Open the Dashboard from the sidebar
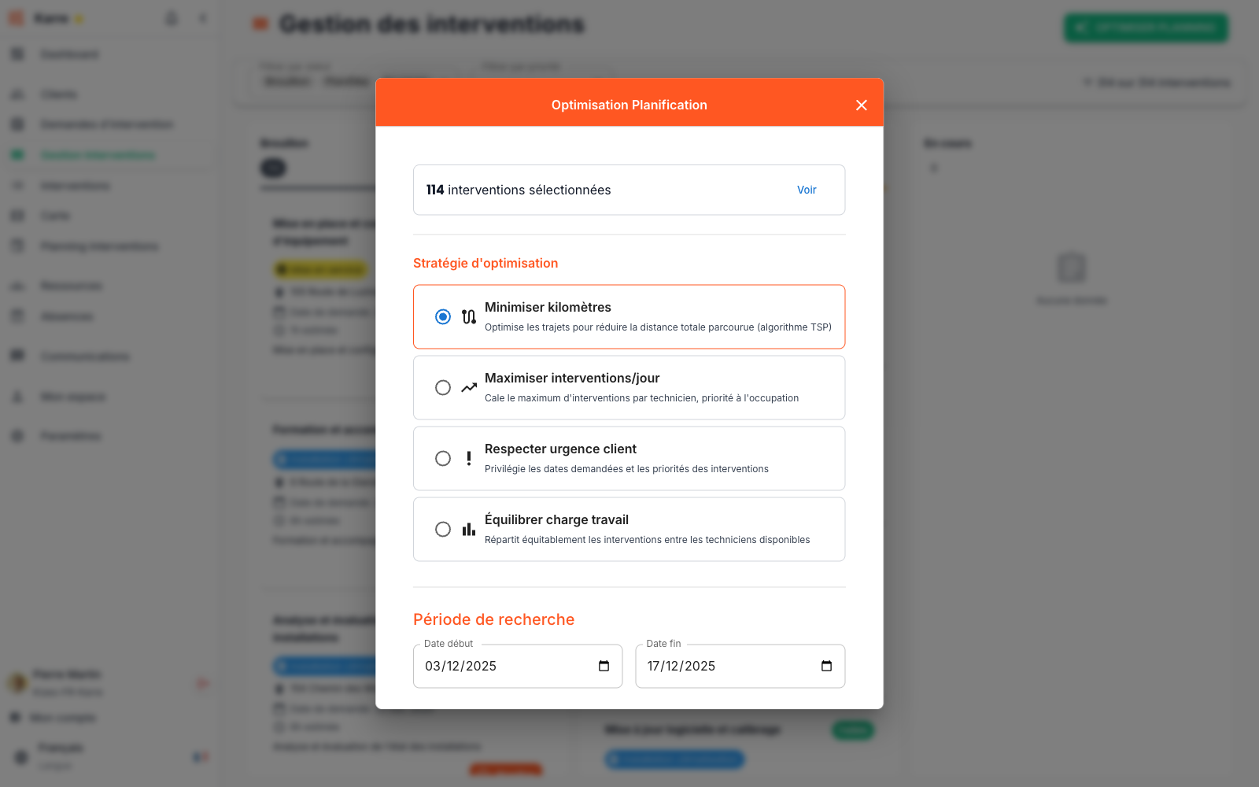1259x787 pixels. coord(17,54)
